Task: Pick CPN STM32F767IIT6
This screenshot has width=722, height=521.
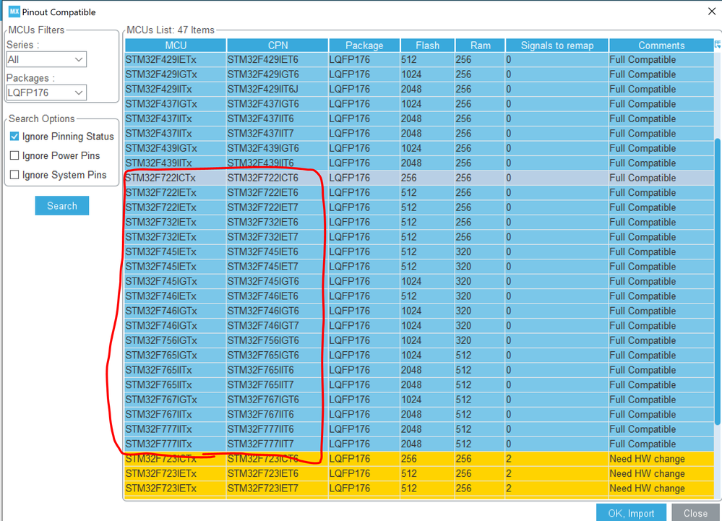Action: click(x=278, y=414)
